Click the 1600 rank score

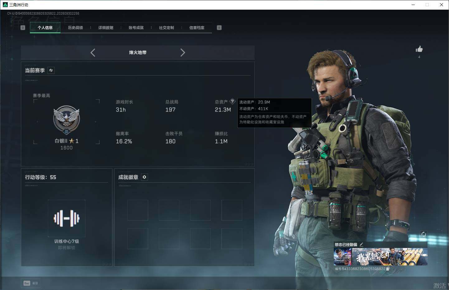click(x=66, y=148)
